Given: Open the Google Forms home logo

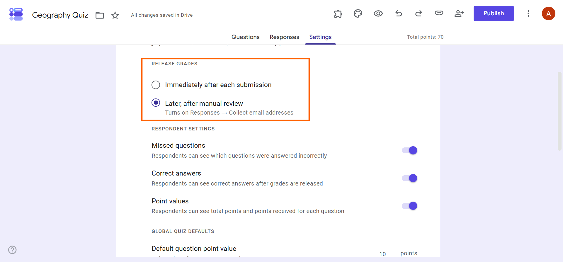Looking at the screenshot, I should pos(16,14).
